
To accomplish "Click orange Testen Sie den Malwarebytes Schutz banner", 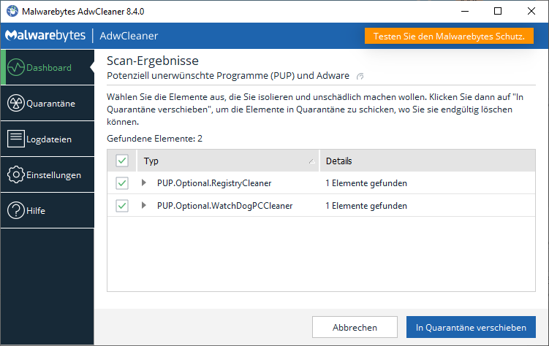I will click(x=449, y=36).
